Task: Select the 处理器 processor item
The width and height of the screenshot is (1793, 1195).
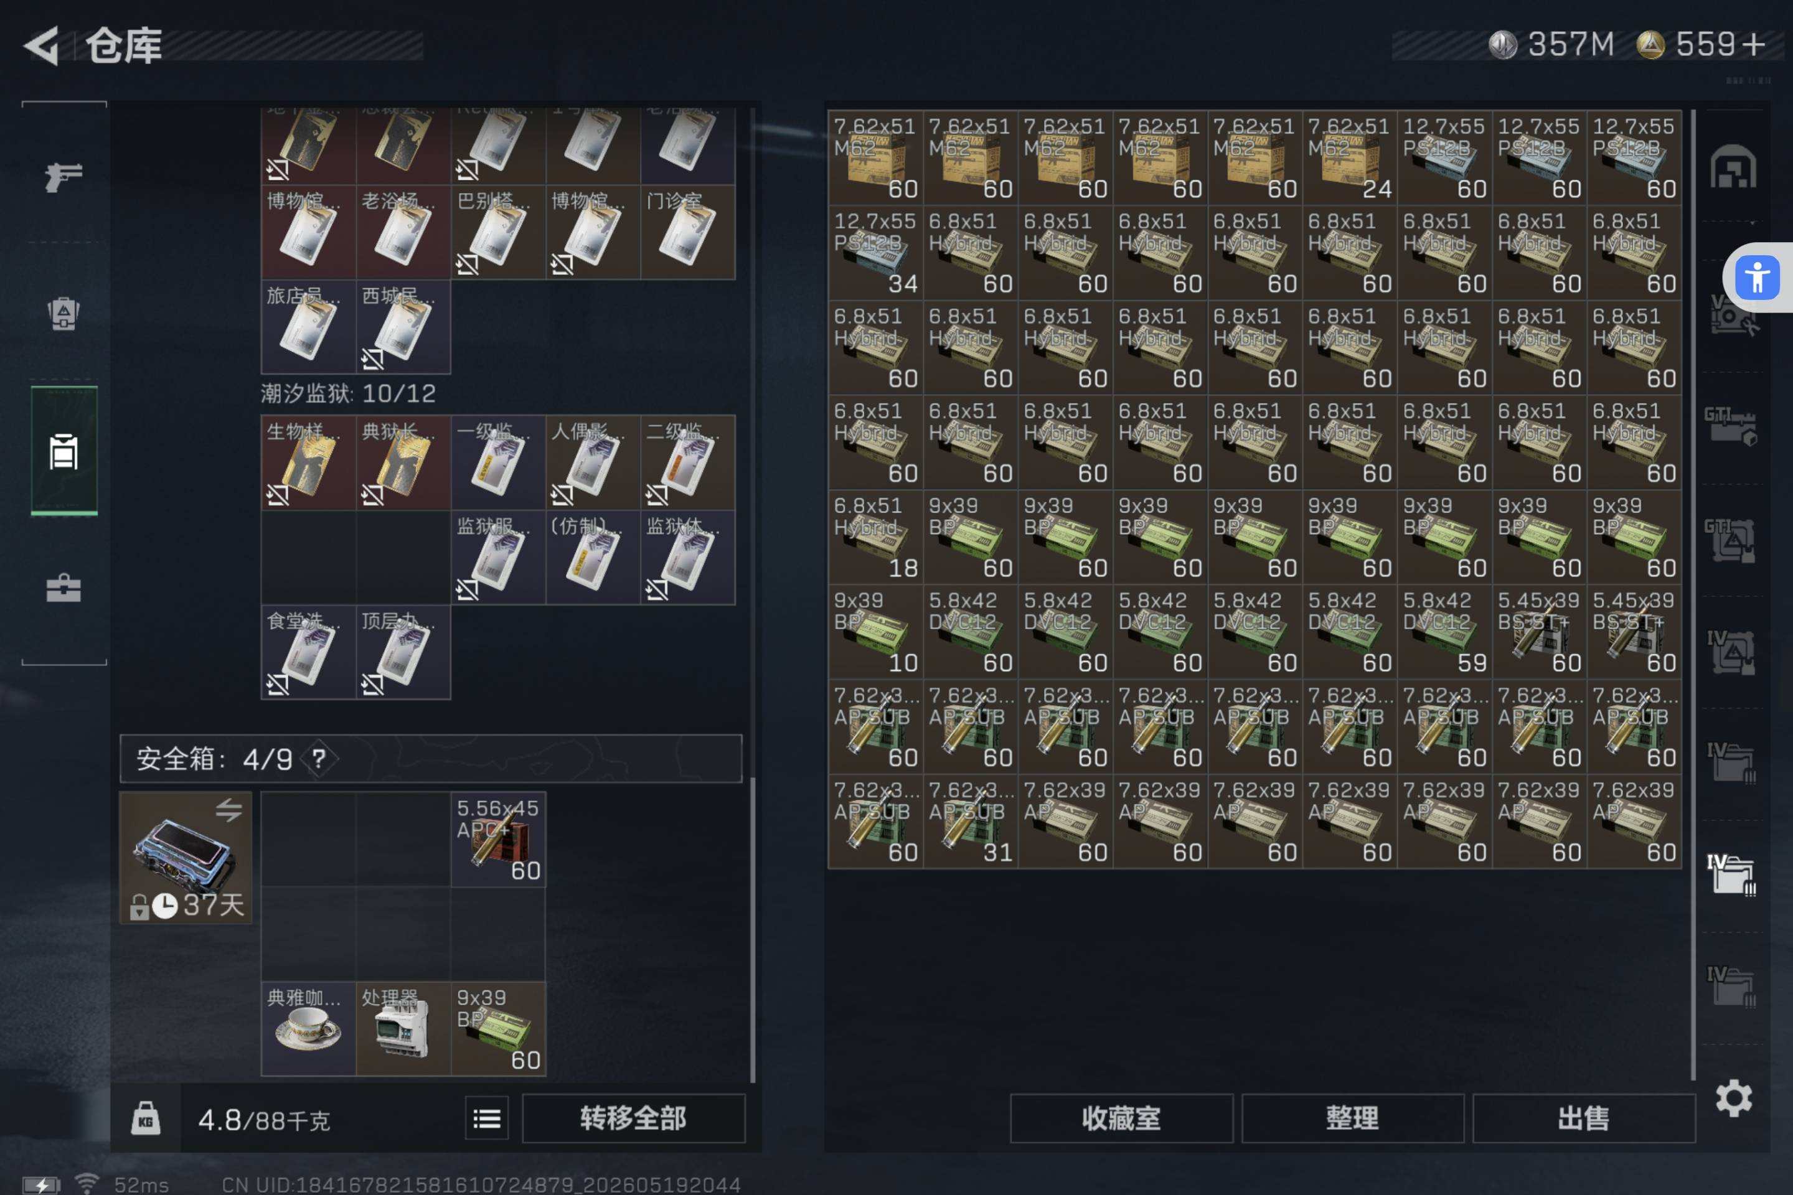Action: [403, 1029]
